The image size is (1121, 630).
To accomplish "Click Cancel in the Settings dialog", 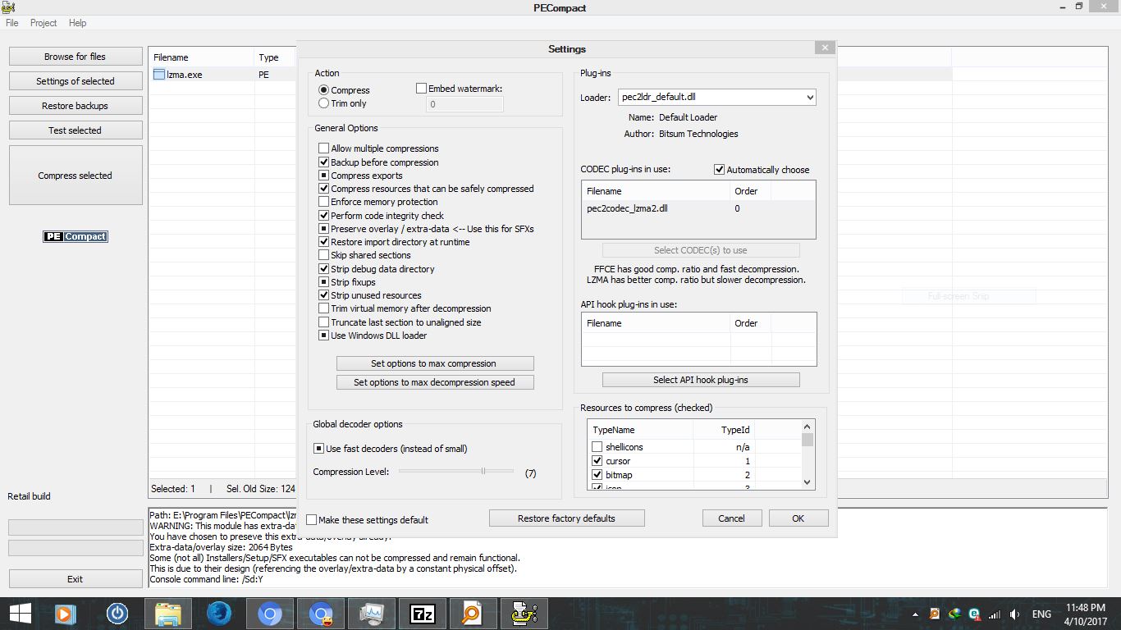I will click(x=731, y=518).
